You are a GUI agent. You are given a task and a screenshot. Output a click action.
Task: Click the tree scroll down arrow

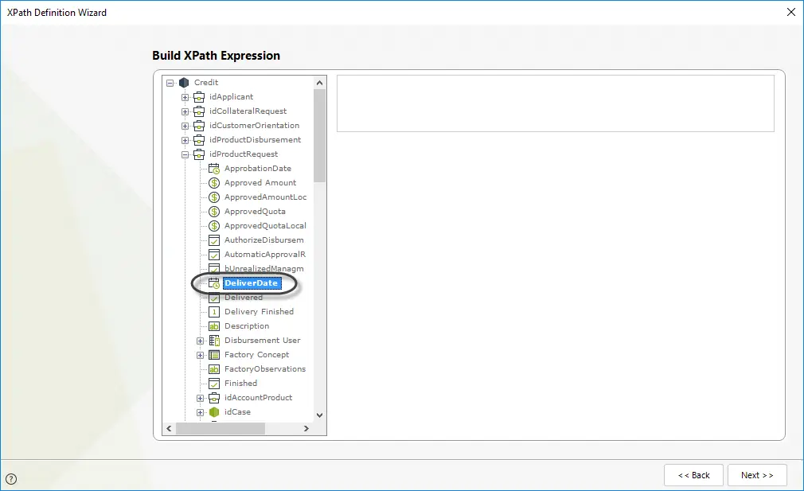(319, 415)
